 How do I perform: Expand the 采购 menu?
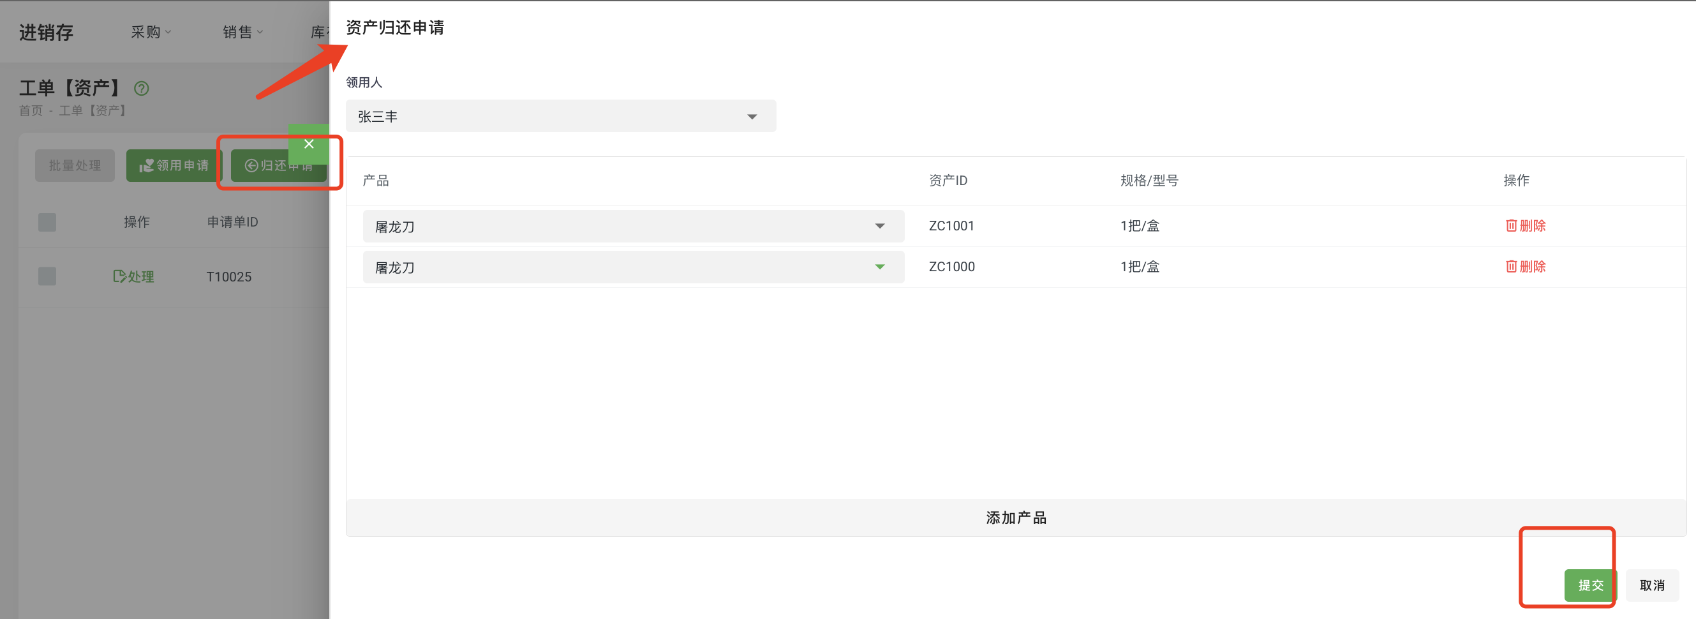click(x=150, y=32)
